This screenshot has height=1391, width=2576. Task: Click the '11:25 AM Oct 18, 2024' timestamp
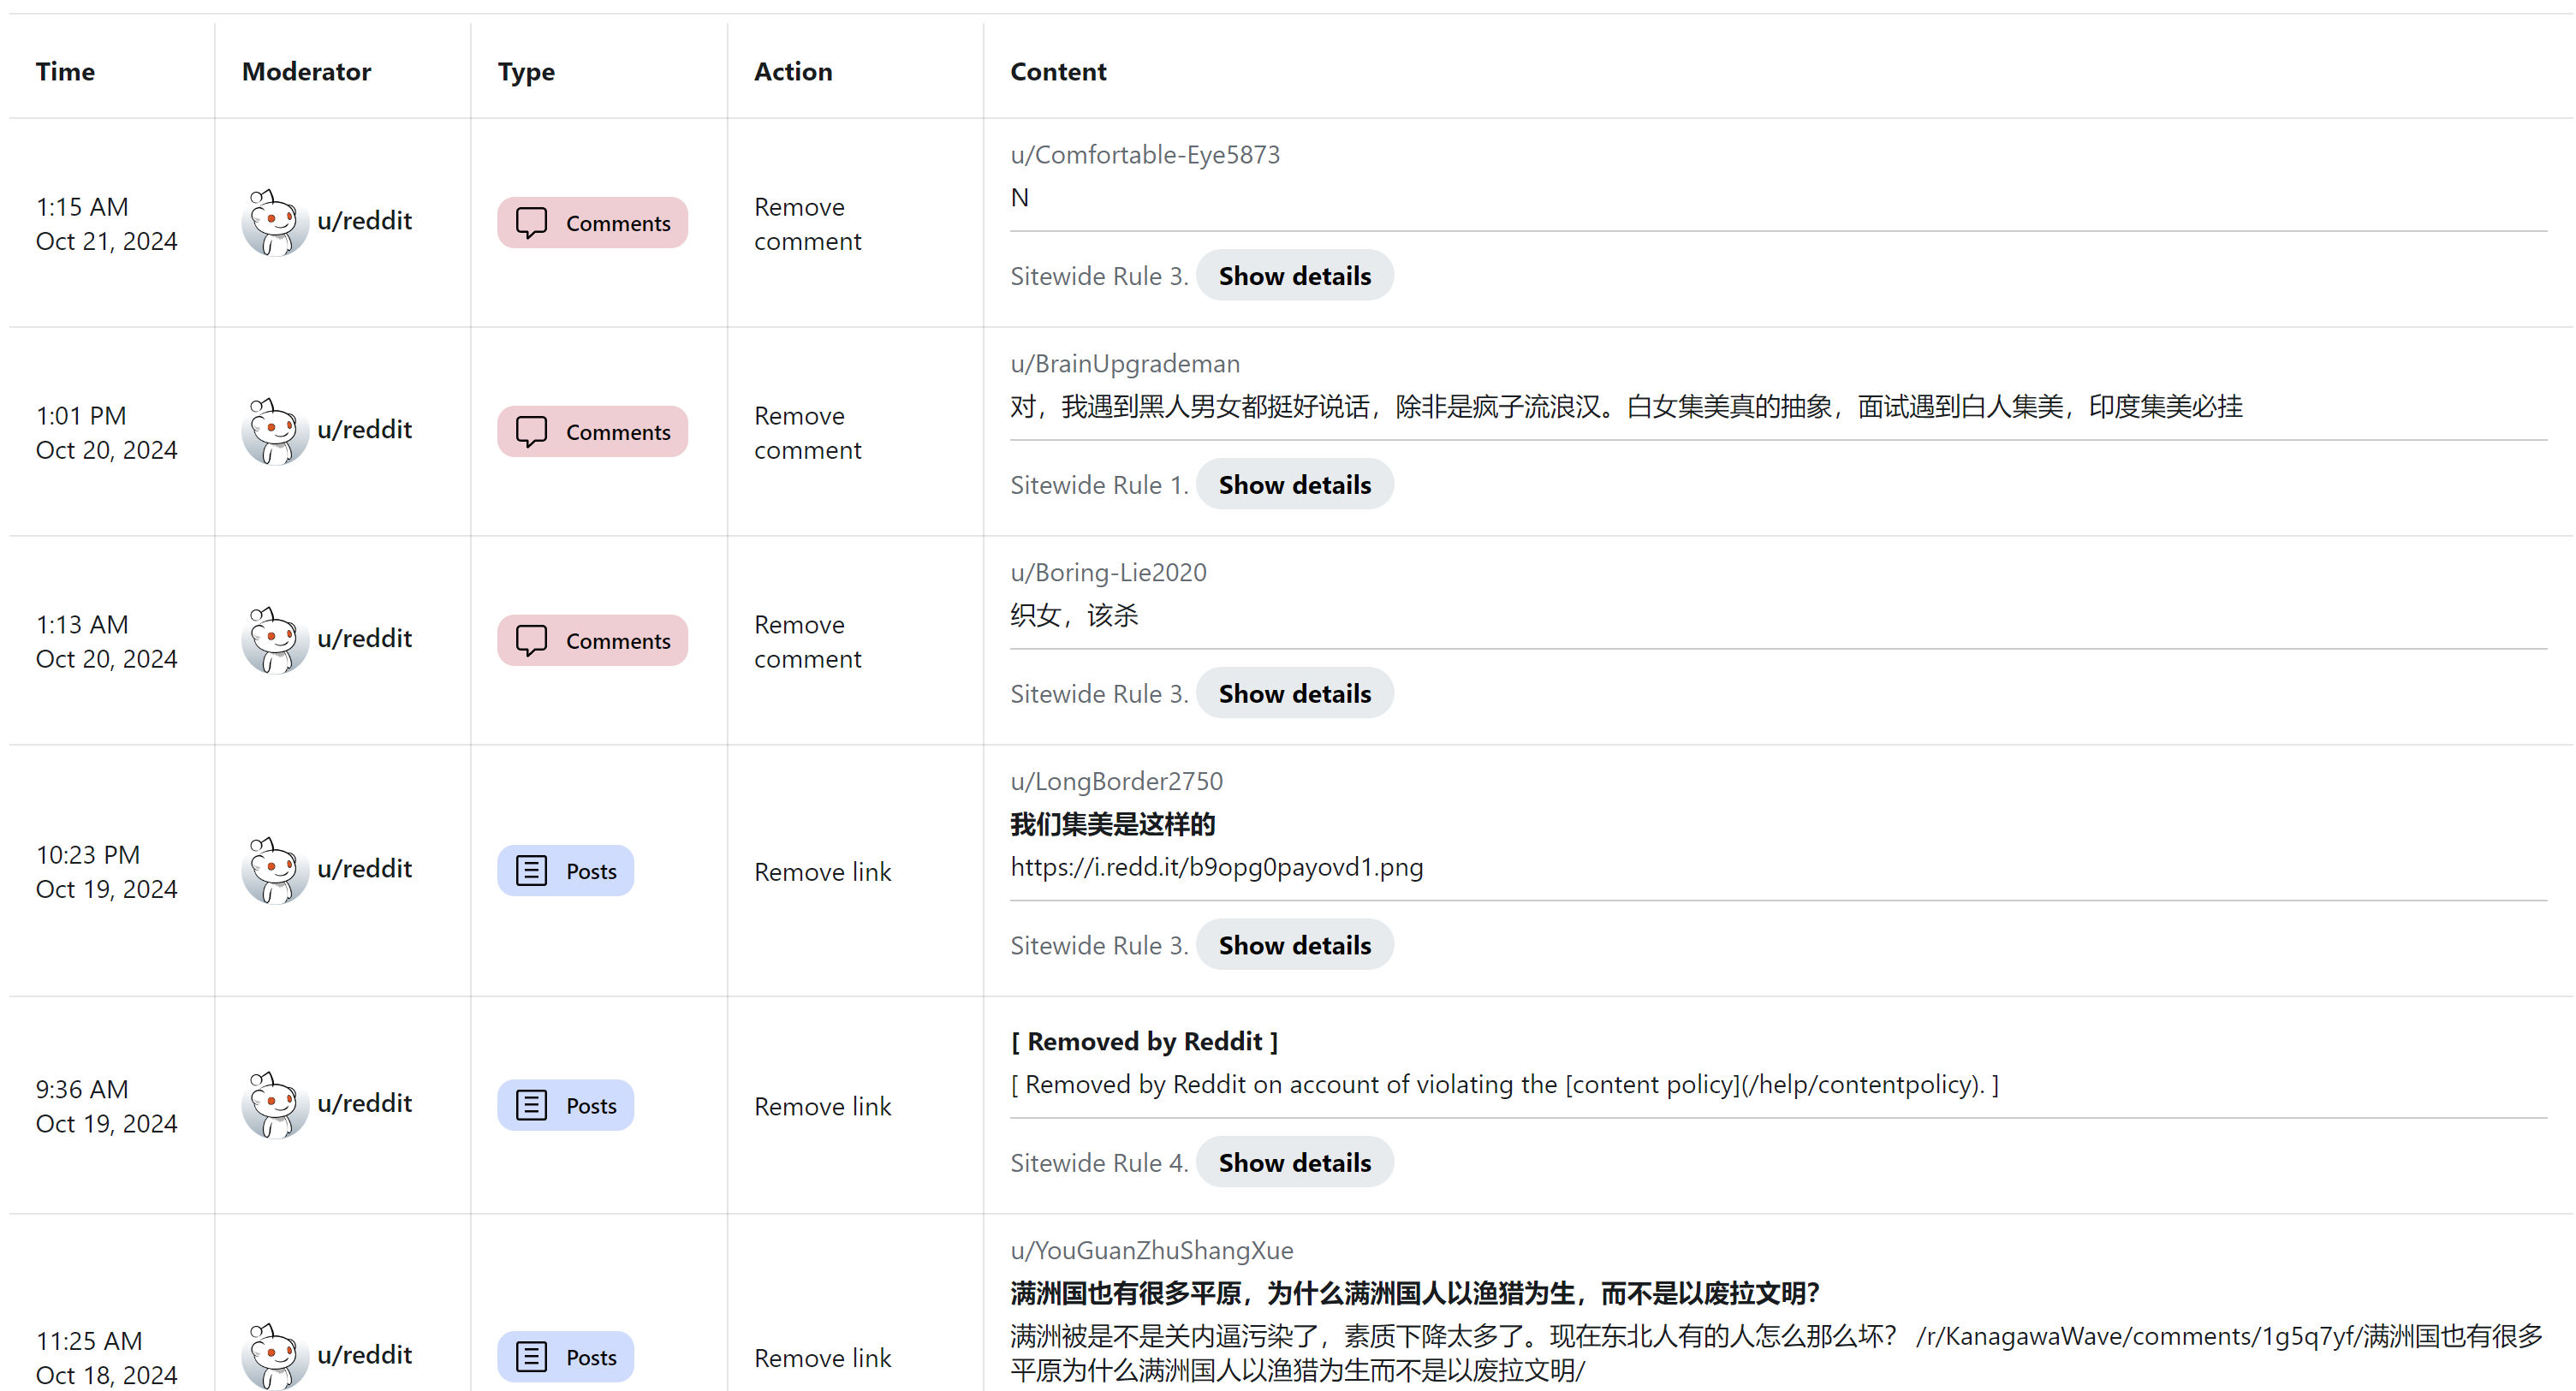107,1358
